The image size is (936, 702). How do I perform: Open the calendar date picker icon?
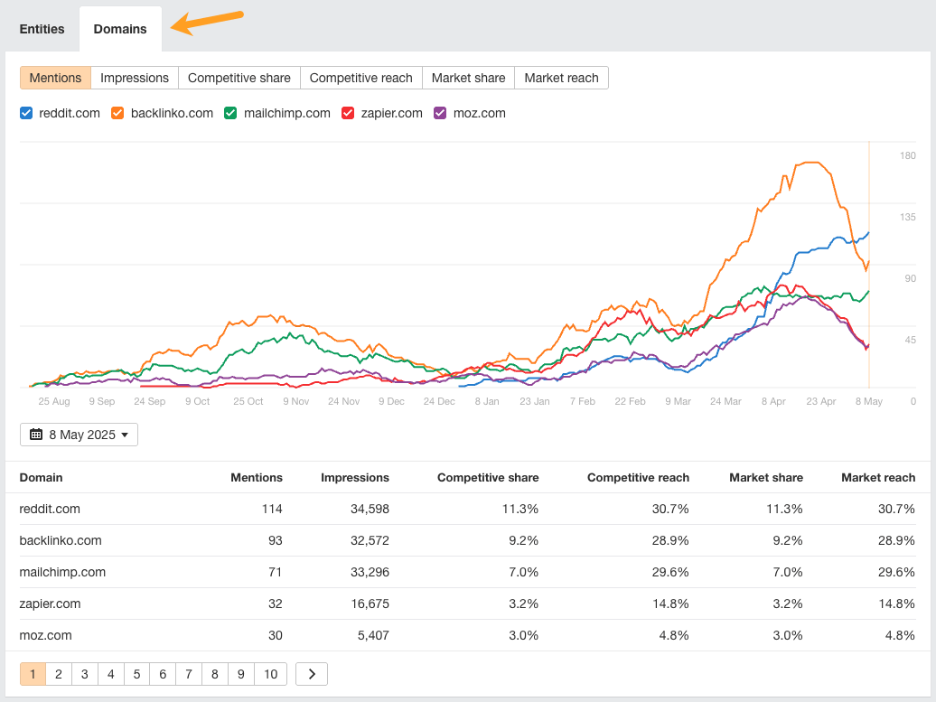35,435
